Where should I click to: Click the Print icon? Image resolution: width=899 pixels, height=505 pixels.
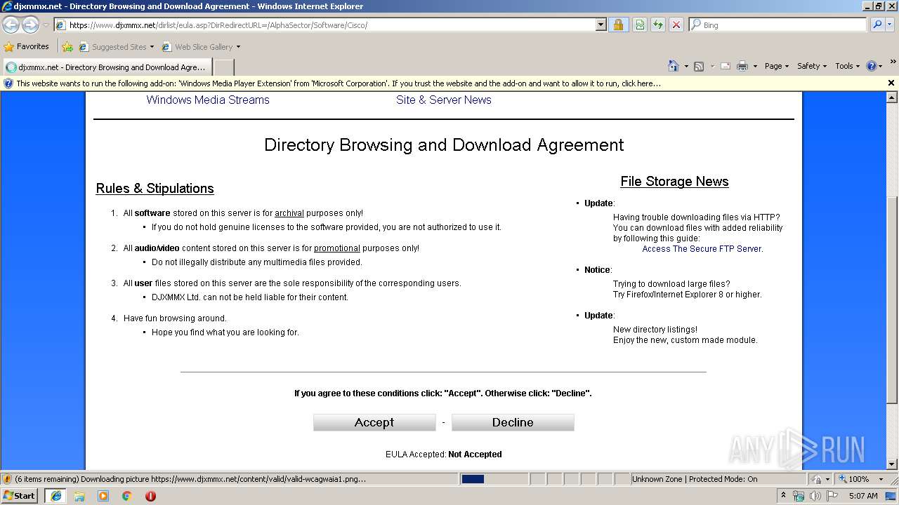click(x=742, y=66)
